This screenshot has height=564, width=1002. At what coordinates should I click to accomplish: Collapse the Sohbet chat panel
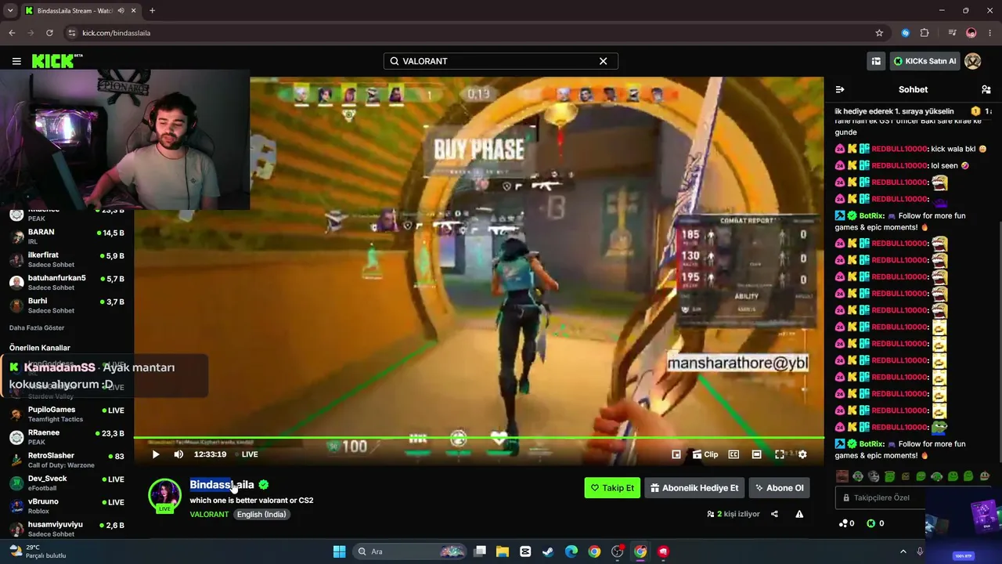click(x=840, y=89)
